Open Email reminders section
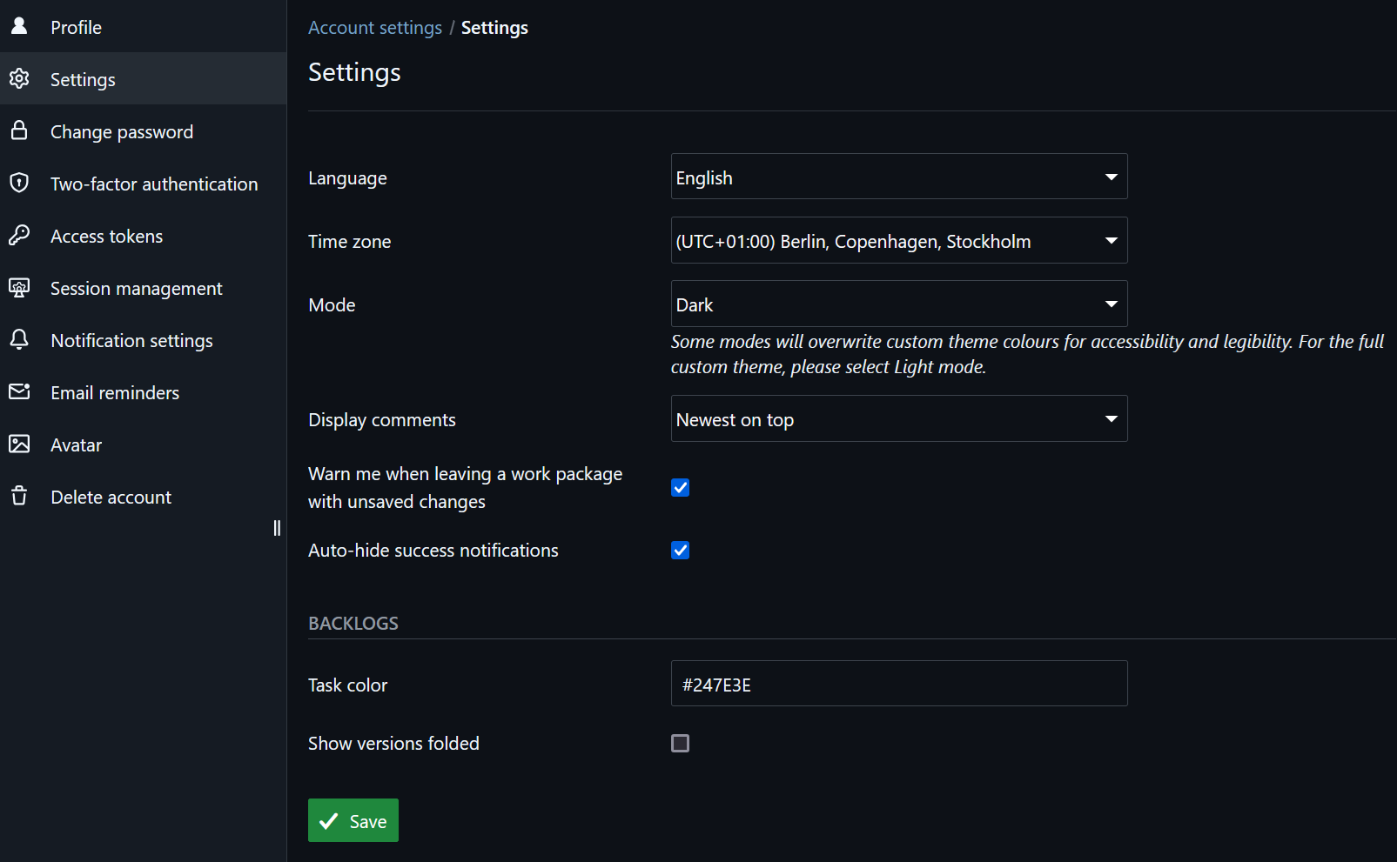This screenshot has width=1397, height=862. [143, 391]
